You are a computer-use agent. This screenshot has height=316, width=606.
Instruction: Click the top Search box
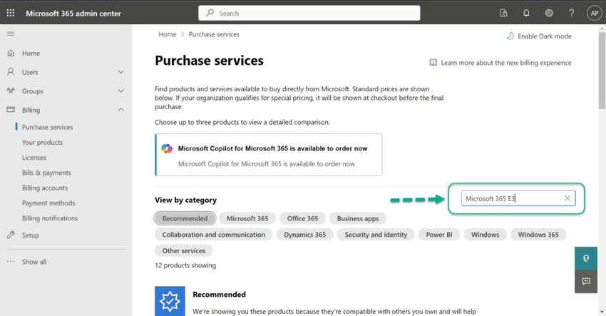309,13
